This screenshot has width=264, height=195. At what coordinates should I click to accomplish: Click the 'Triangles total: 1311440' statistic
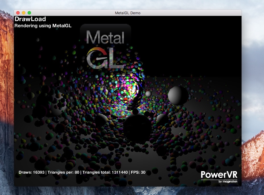(105, 172)
